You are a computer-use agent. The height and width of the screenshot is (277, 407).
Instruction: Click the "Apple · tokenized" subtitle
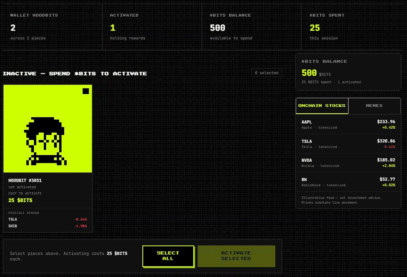319,127
